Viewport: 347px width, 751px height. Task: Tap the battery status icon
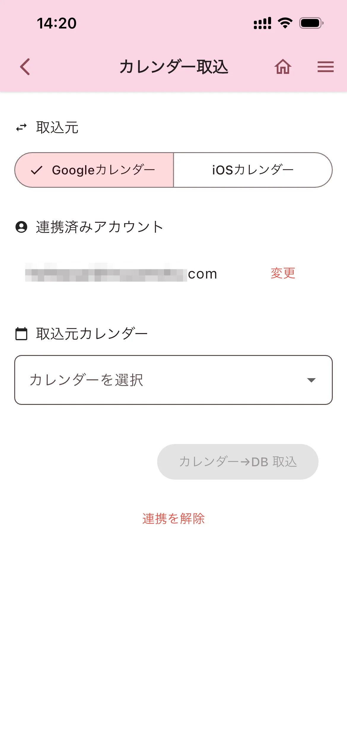[x=311, y=23]
